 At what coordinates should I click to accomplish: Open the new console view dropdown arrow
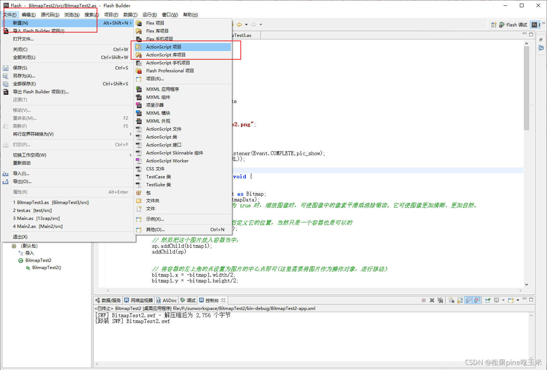point(518,300)
